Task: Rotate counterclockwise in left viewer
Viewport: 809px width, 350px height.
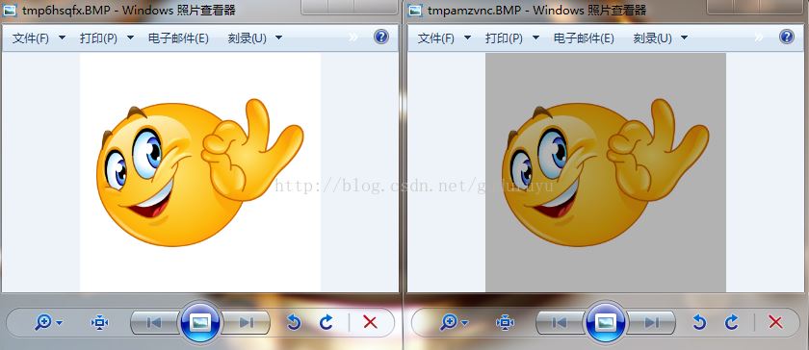Action: [294, 323]
